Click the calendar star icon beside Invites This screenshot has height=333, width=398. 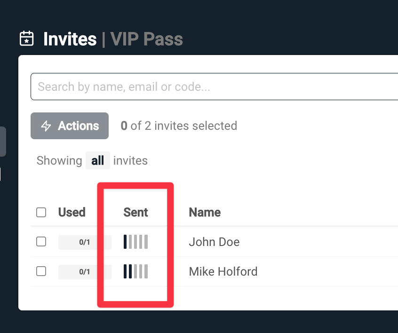click(27, 39)
